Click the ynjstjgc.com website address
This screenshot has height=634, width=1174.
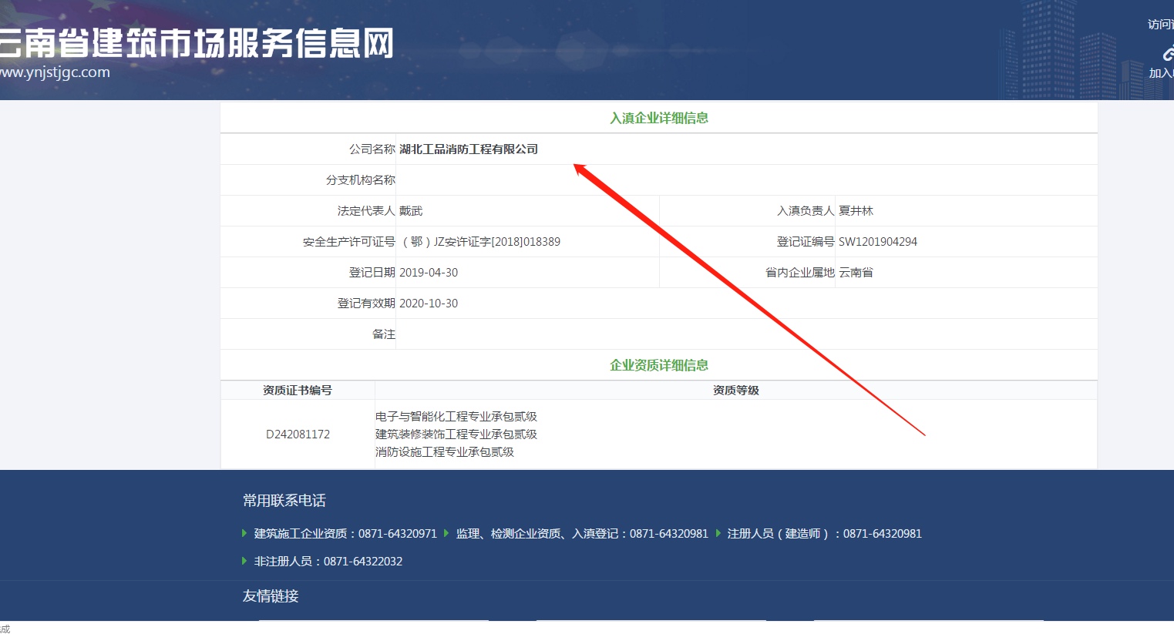pyautogui.click(x=55, y=72)
